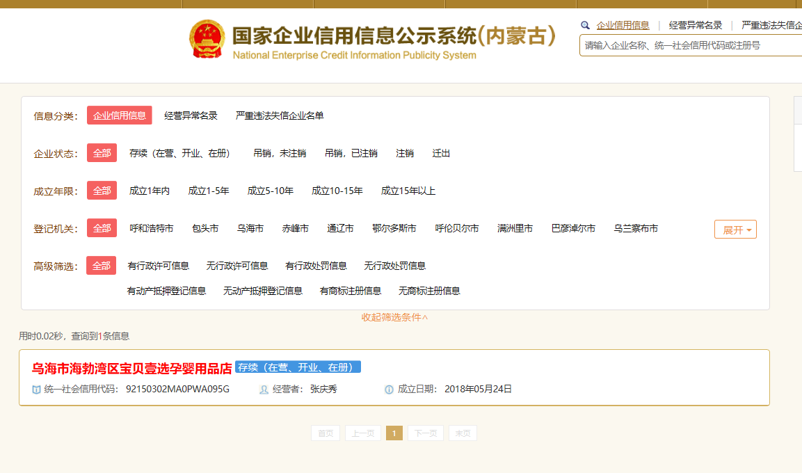Click the site title 国家企业信用信息公示系统
Screen dimensions: 802x473
tap(354, 35)
